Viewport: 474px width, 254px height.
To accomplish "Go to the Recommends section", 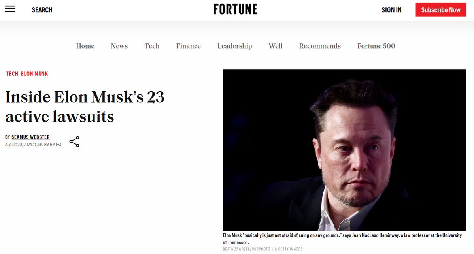I will [x=320, y=46].
